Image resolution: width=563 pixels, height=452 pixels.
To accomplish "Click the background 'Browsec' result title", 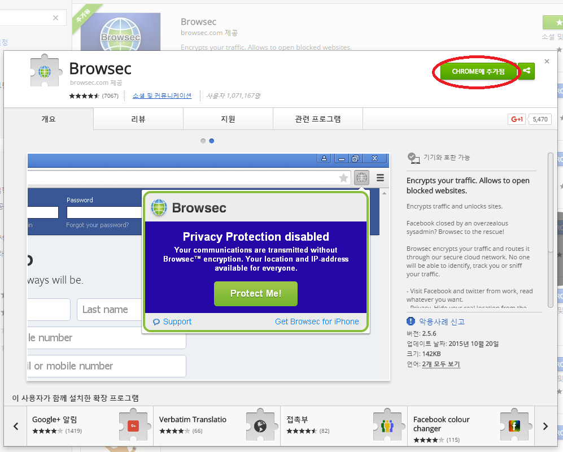I will pyautogui.click(x=199, y=22).
